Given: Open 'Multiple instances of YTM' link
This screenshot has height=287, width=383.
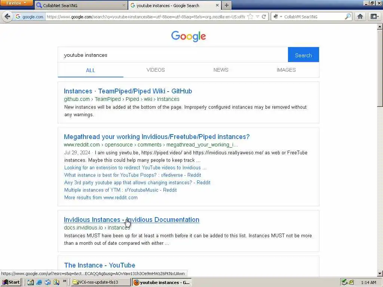Looking at the screenshot, I should [120, 190].
